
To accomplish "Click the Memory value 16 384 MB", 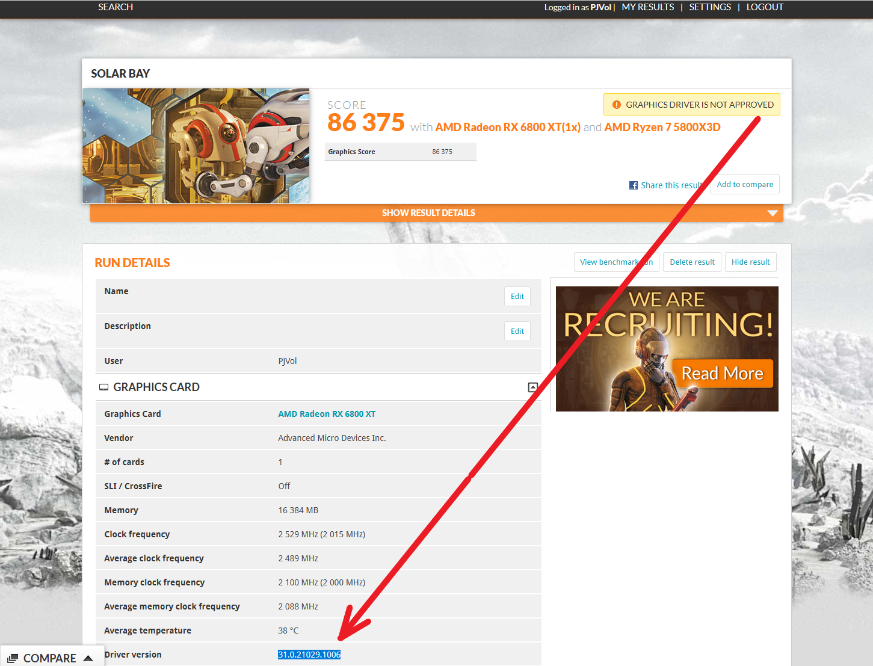I will point(298,510).
